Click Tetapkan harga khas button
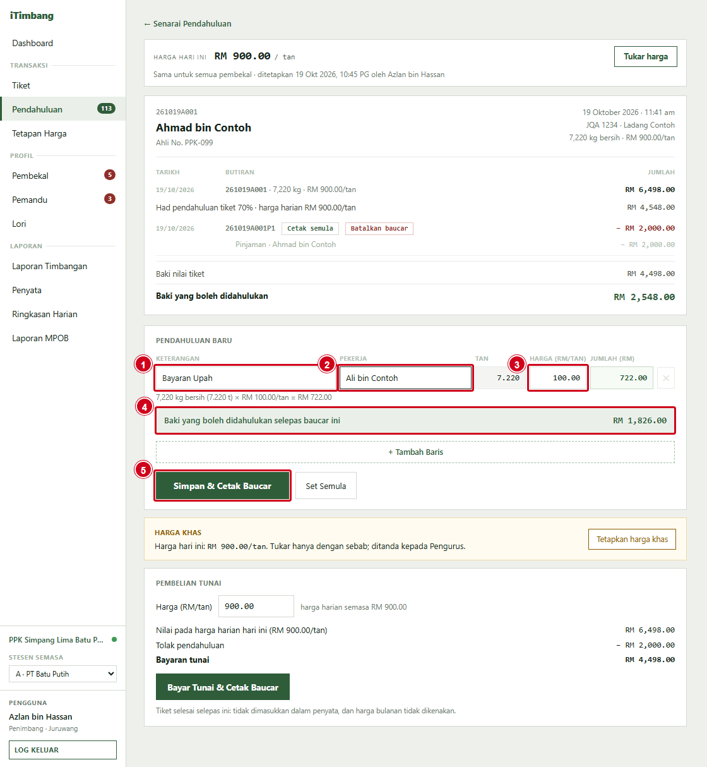707x767 pixels. coord(632,539)
